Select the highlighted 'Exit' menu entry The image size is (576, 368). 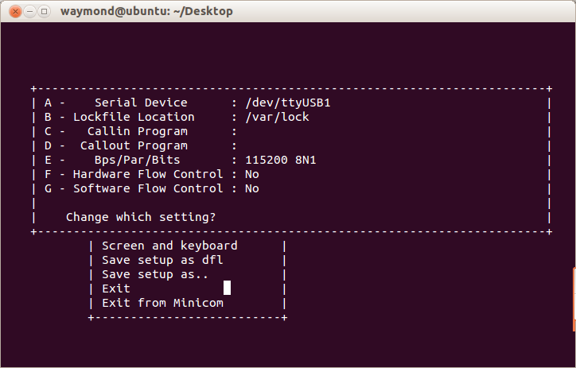pos(116,289)
